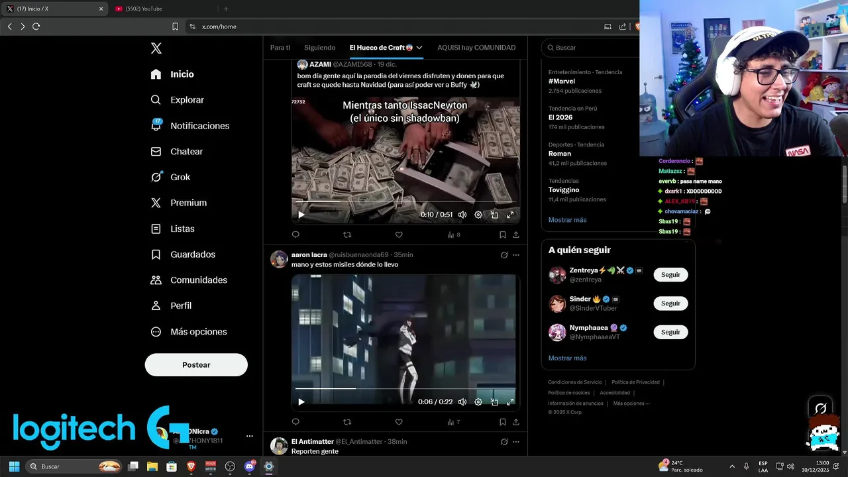Switch to the Para ti tab

(280, 48)
